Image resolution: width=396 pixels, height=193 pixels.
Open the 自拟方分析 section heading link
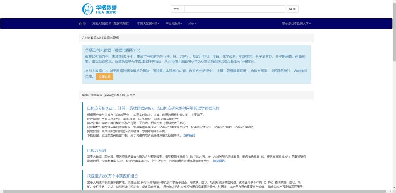coord(153,108)
